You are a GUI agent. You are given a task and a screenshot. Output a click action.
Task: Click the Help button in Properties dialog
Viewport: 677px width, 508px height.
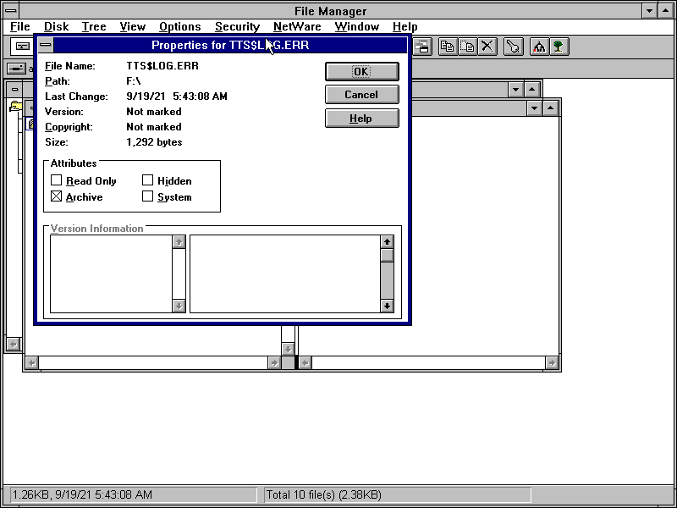pos(362,118)
